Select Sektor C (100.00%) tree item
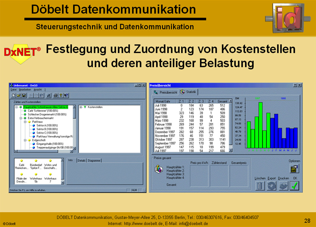 47,133
